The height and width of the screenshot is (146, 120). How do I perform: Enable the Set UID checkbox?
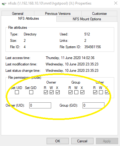(17, 92)
